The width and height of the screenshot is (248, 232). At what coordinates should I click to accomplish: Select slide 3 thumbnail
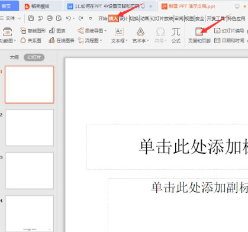pyautogui.click(x=30, y=170)
